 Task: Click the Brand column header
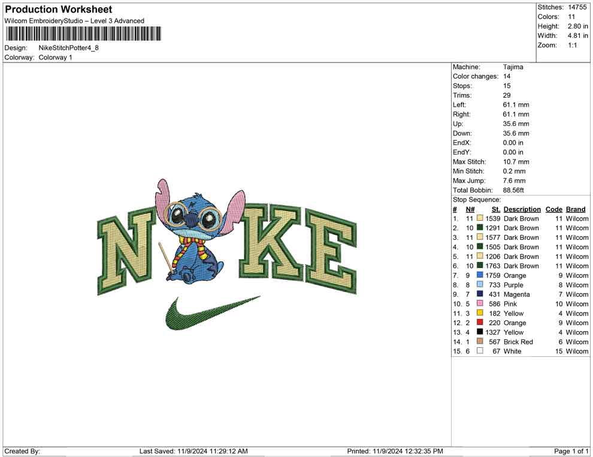coord(576,209)
